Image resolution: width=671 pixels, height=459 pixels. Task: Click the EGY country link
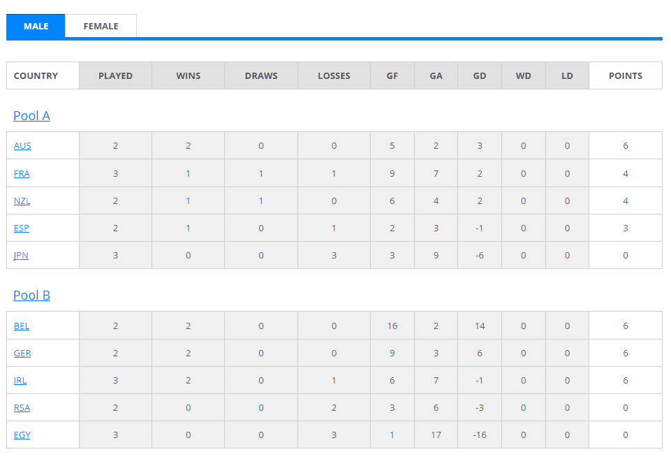pyautogui.click(x=22, y=435)
